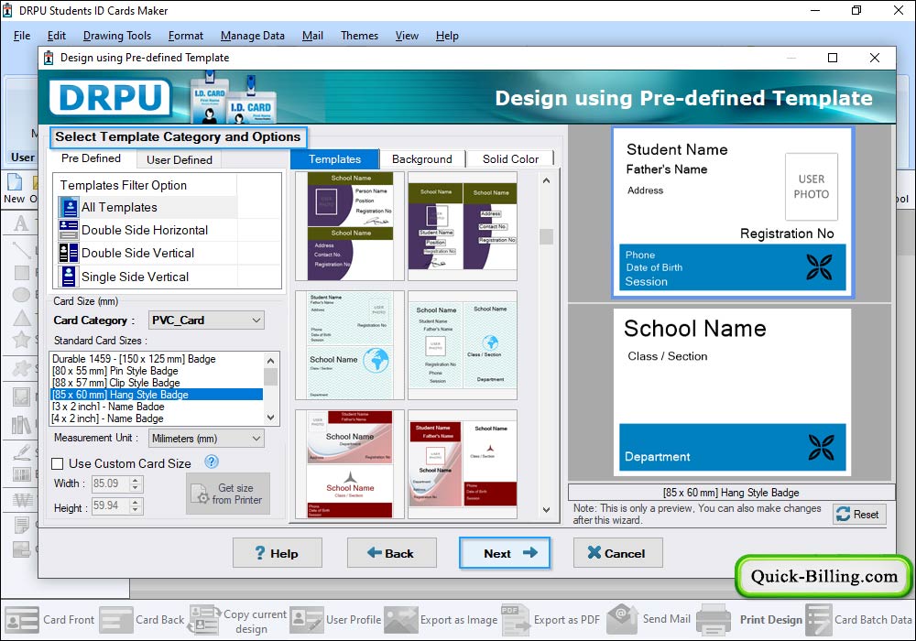
Task: Select All Templates filter icon
Action: pyautogui.click(x=69, y=207)
